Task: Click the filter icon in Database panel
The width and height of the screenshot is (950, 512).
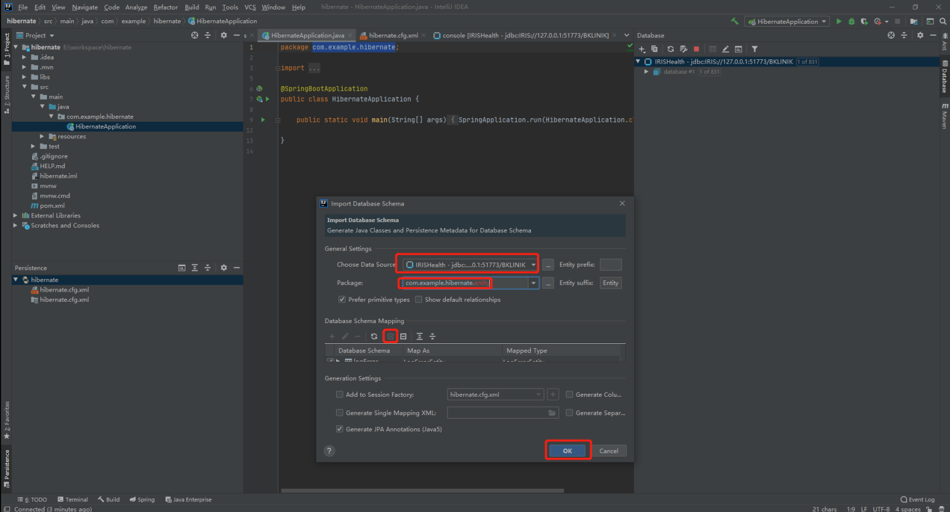Action: pos(755,49)
